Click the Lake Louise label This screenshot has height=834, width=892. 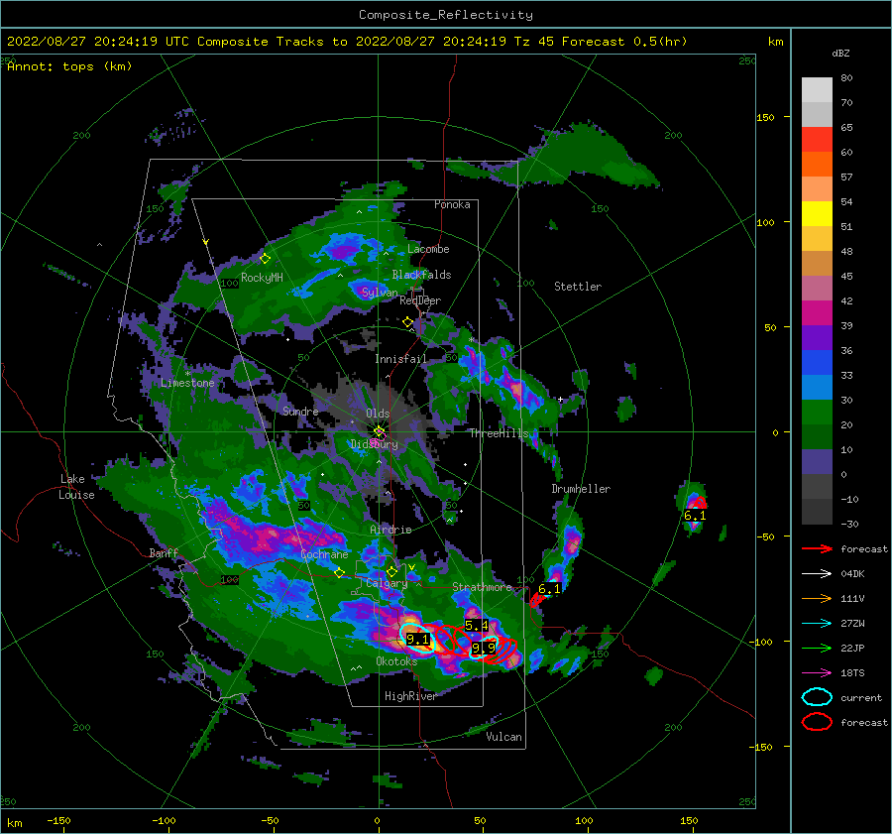(x=76, y=487)
